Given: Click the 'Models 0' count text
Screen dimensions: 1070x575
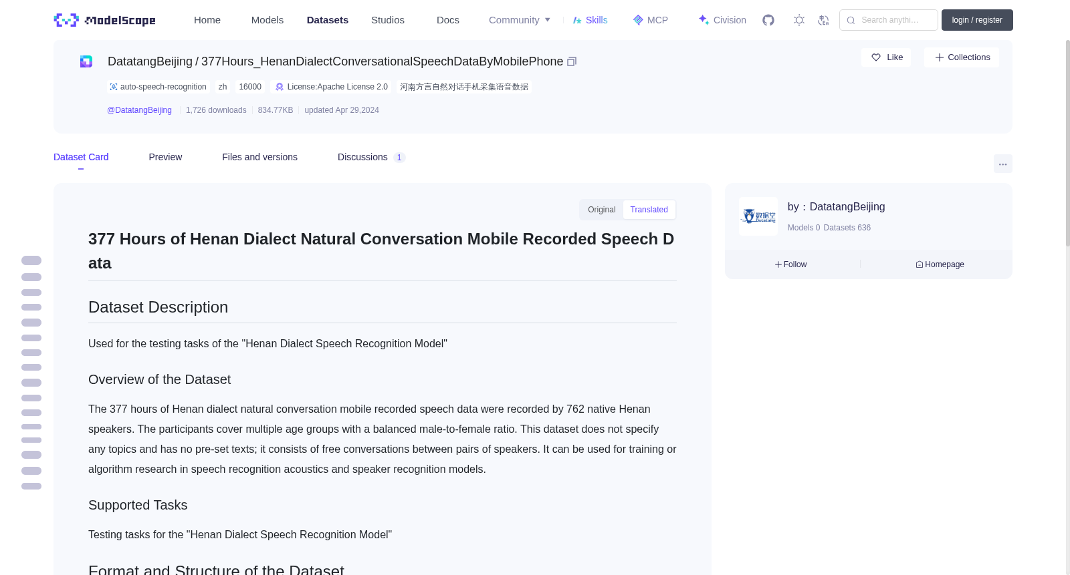Looking at the screenshot, I should point(804,228).
